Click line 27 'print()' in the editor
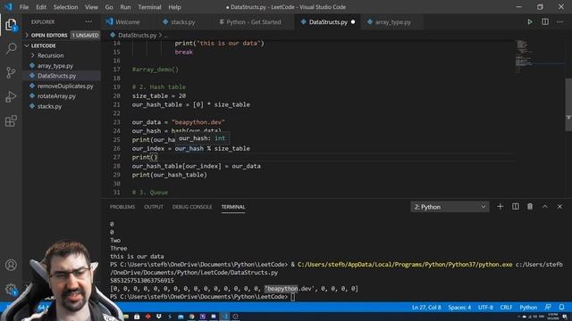This screenshot has width=572, height=321. point(145,157)
